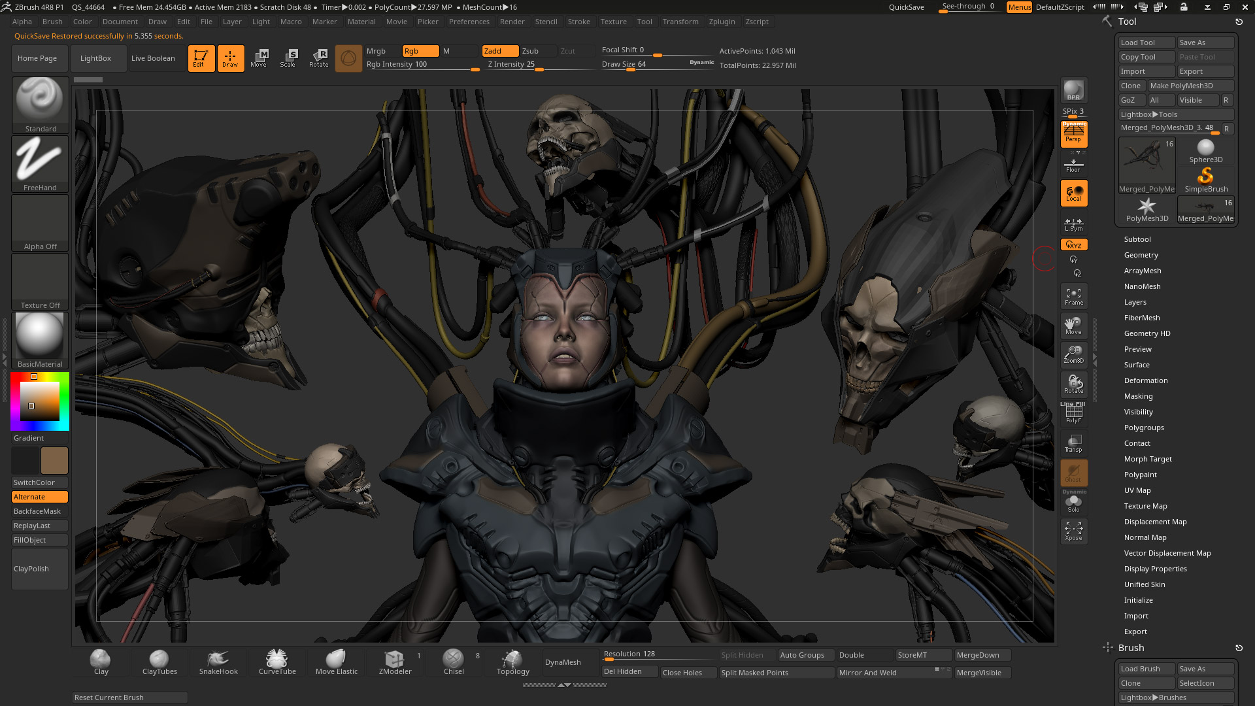Select the Move Elastic brush
Screen dimensions: 1255x706
point(336,662)
